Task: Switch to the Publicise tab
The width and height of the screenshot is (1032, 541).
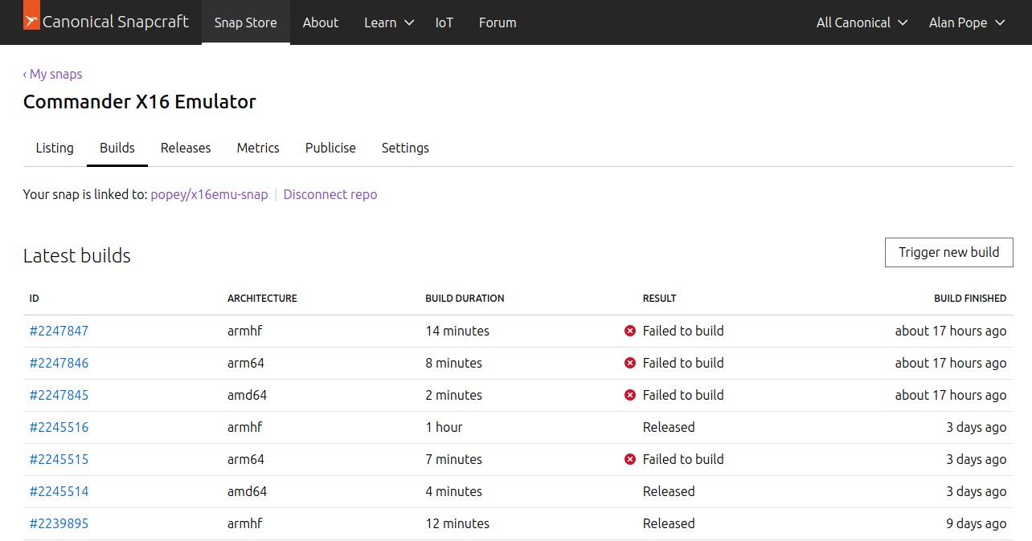Action: [x=330, y=148]
